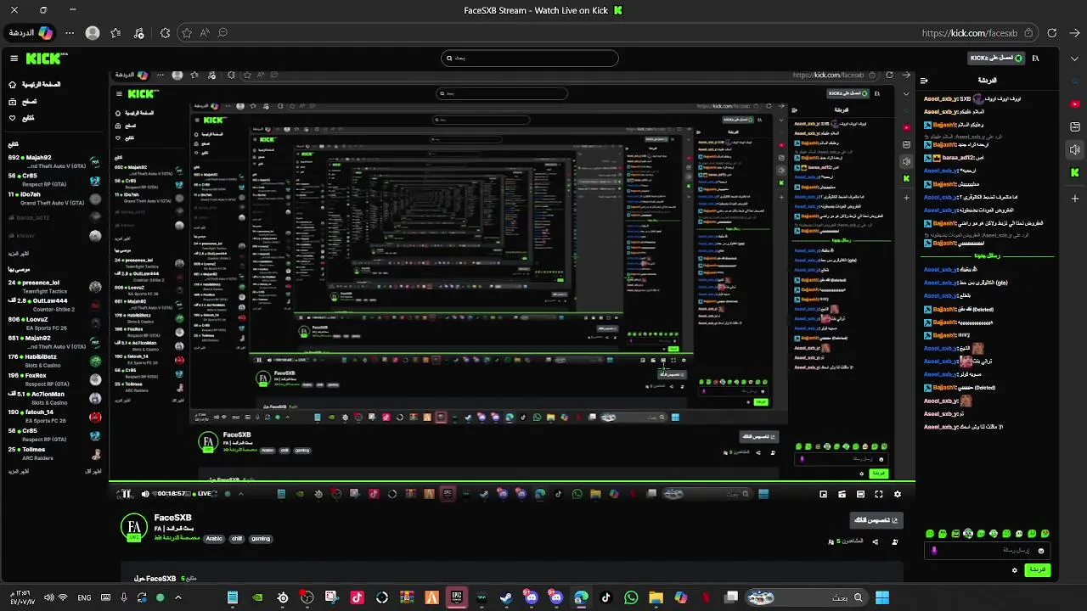Go forward with the arrow near address bar

[x=1074, y=33]
